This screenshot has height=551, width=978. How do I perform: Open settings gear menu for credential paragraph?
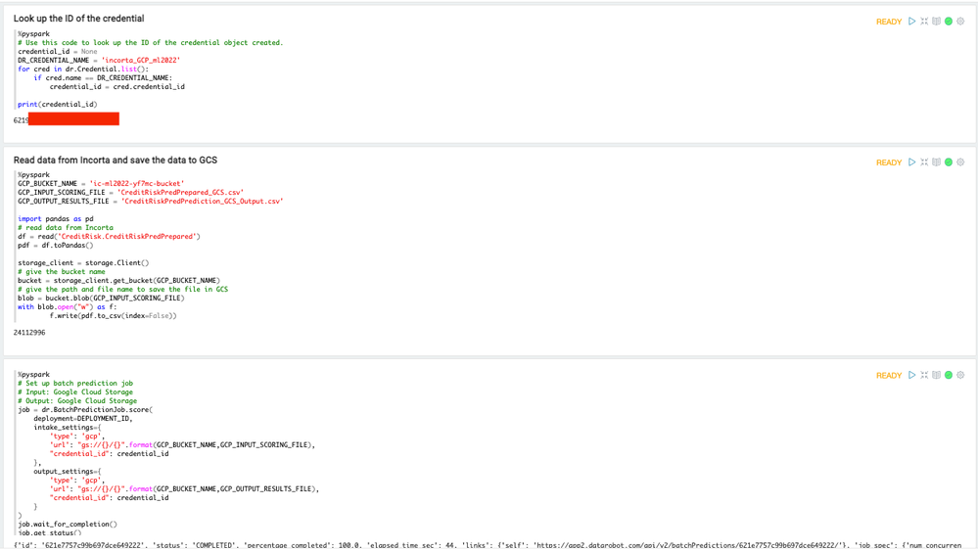[960, 21]
